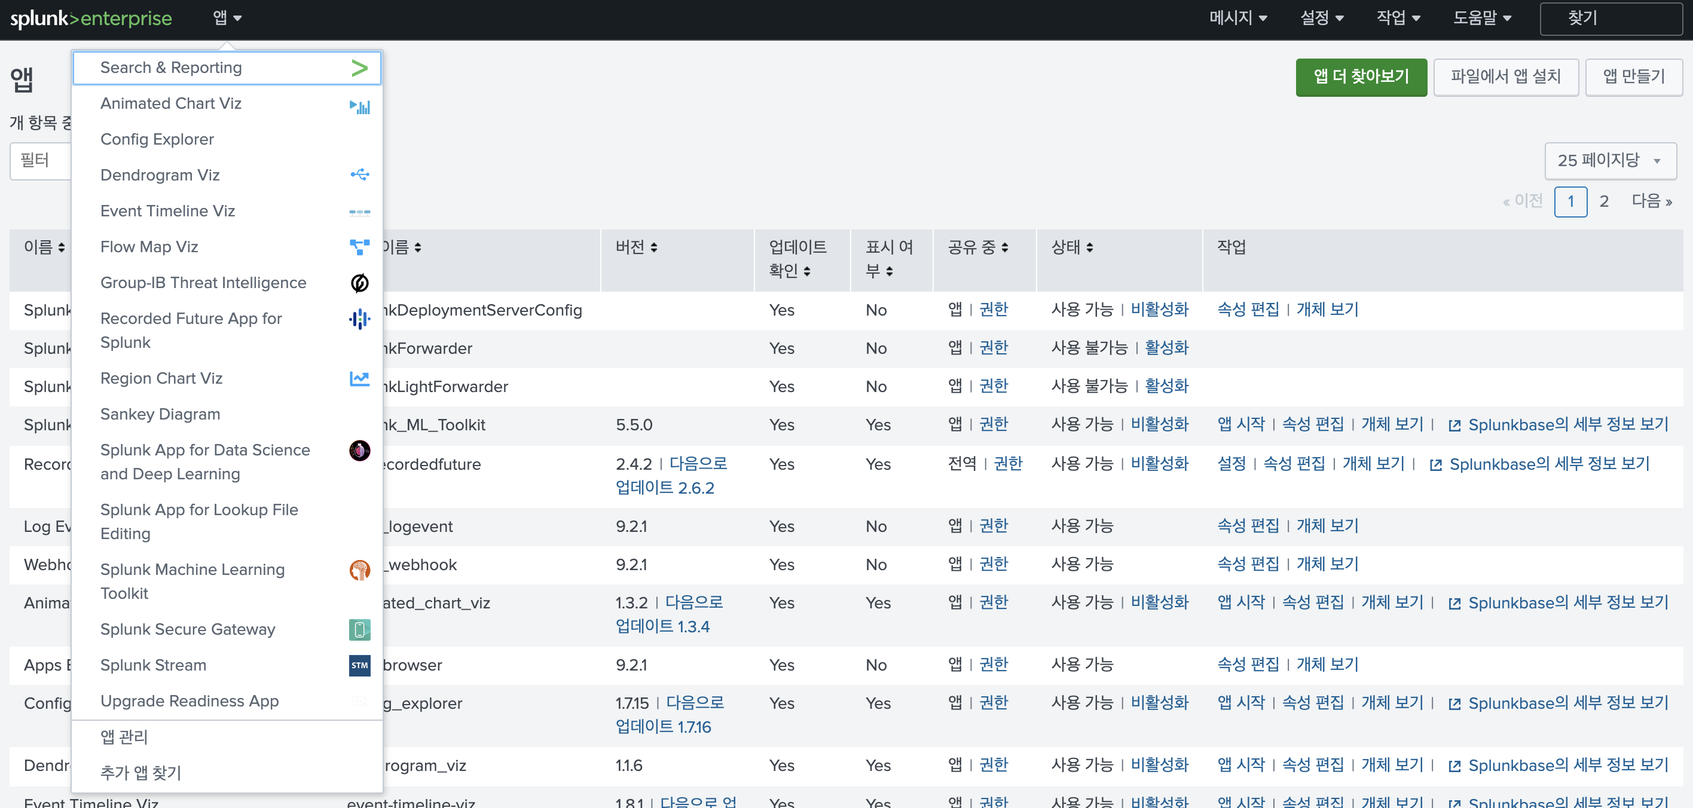Select Config Explorer in the app menu
Viewport: 1693px width, 808px height.
point(227,139)
